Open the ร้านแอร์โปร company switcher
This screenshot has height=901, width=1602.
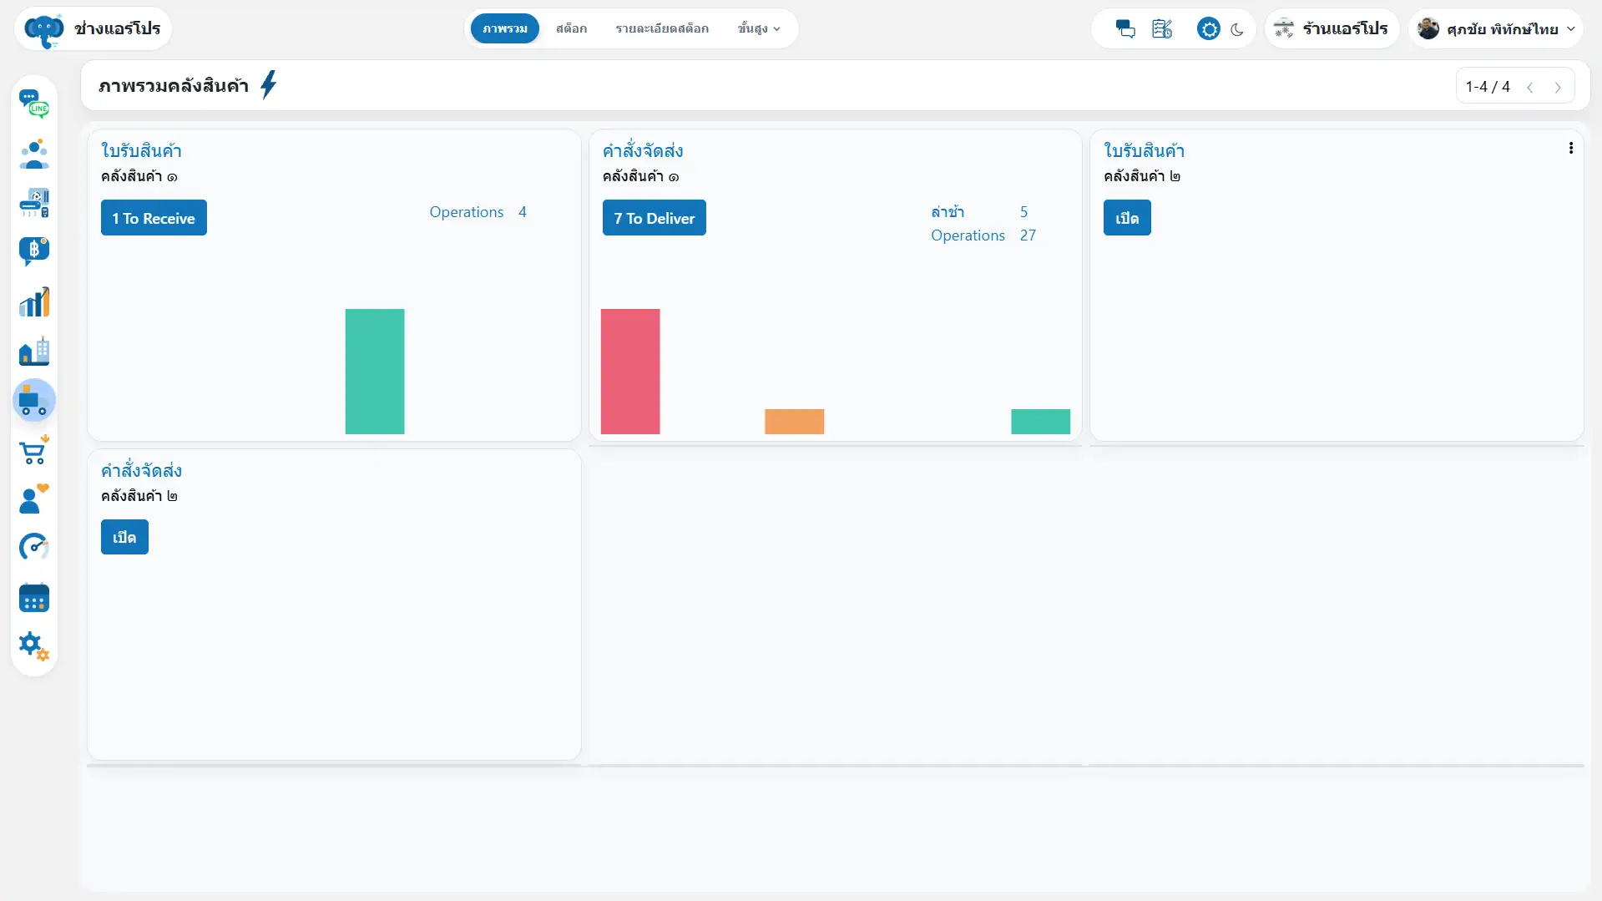[x=1332, y=29]
